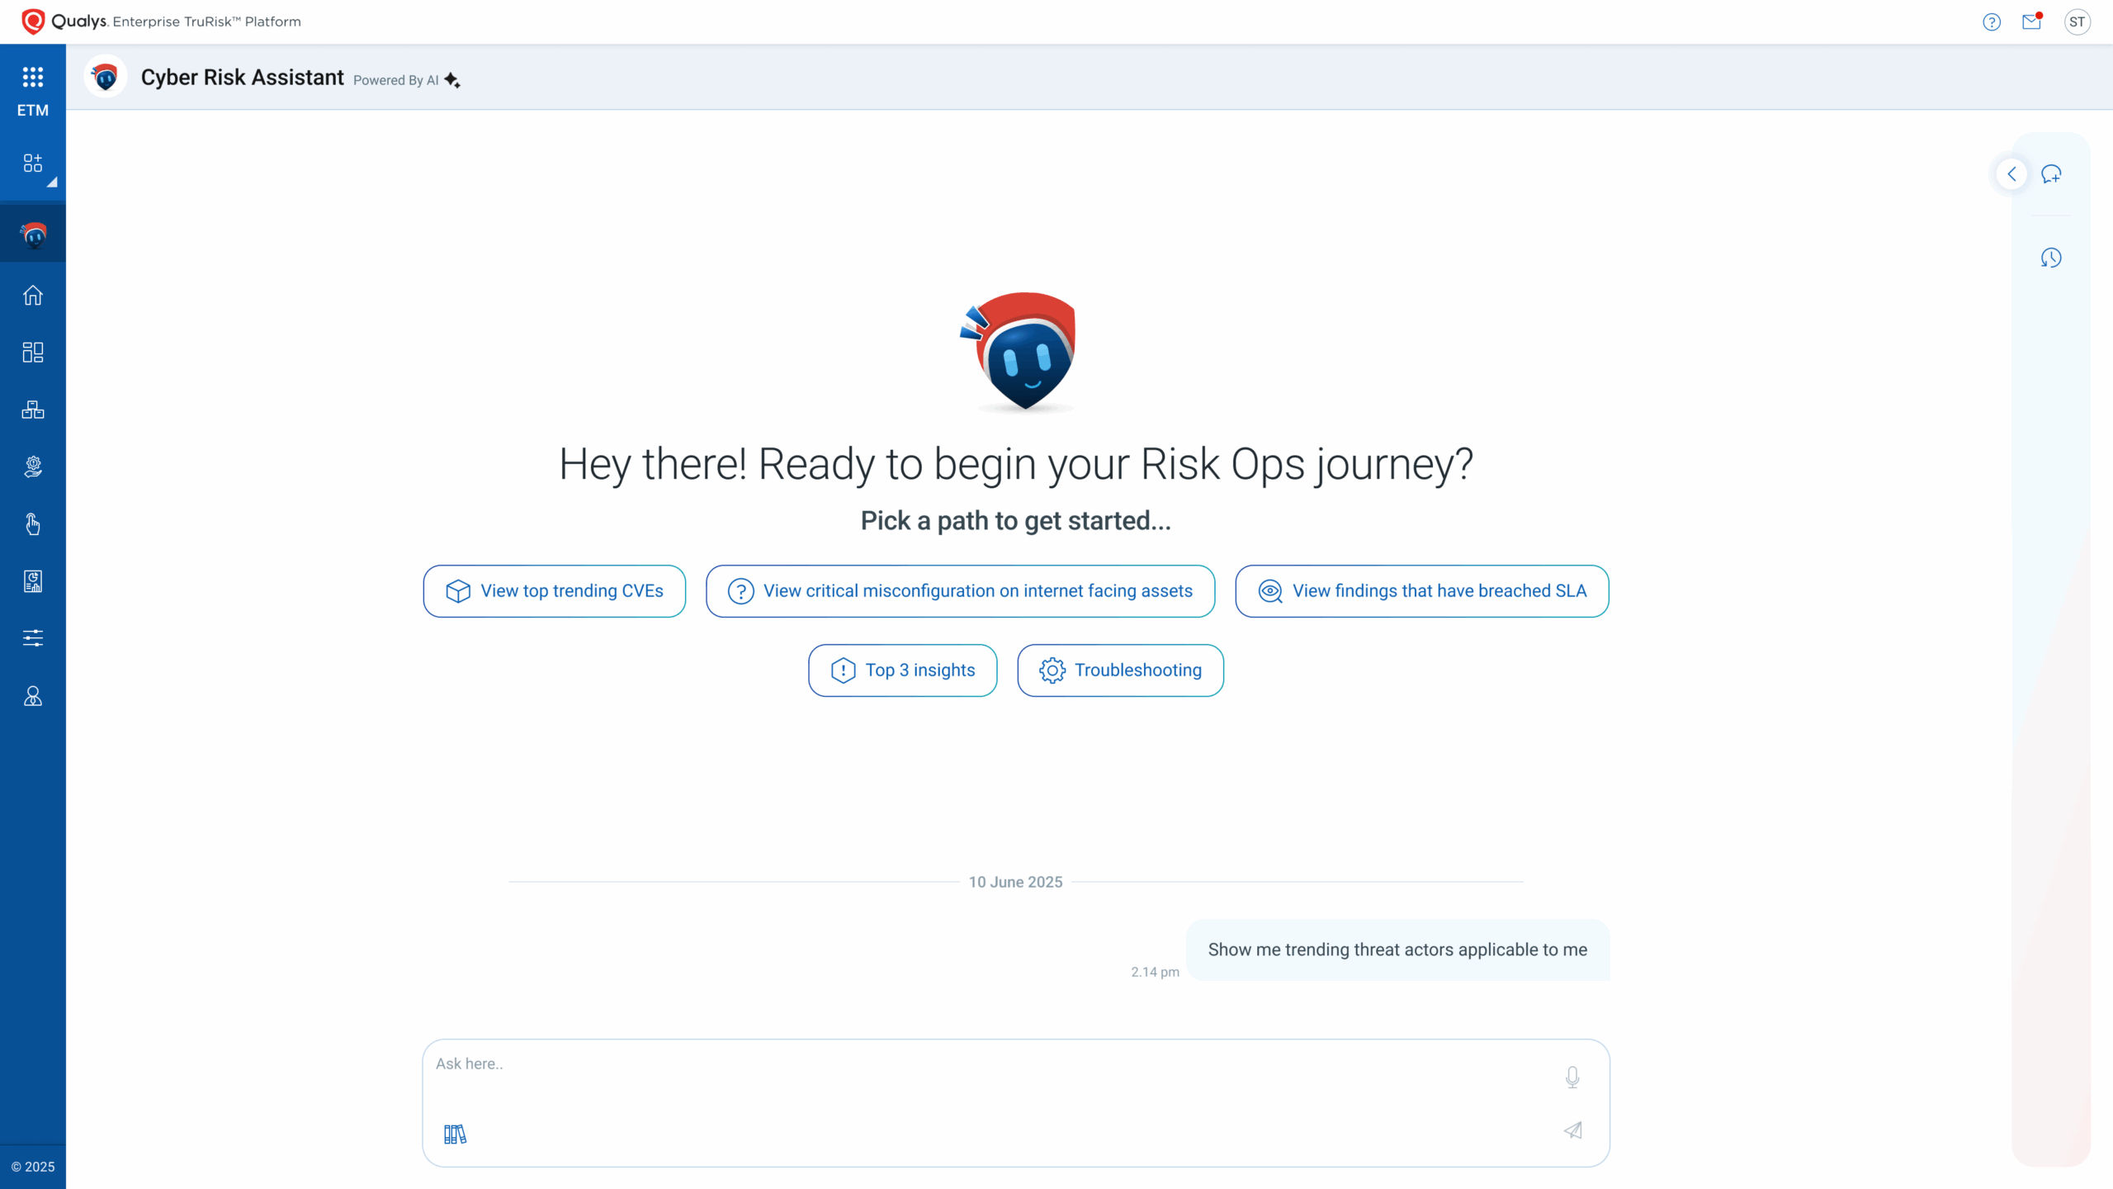Activate the microphone voice input
Image resolution: width=2113 pixels, height=1189 pixels.
coord(1572,1078)
